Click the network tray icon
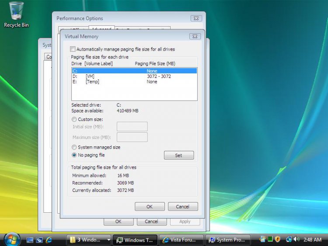328x246 pixels. (289, 239)
